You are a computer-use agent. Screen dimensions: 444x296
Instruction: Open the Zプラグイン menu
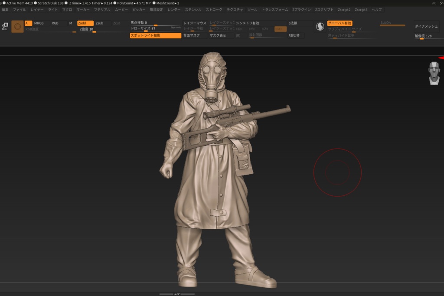tap(302, 10)
